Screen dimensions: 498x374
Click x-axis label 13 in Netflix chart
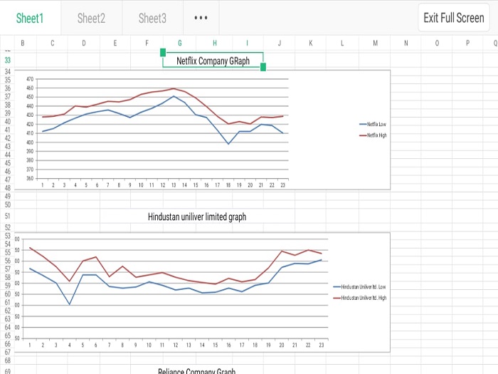tap(174, 185)
